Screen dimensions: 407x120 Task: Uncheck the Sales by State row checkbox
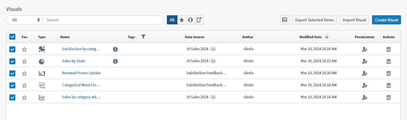coord(12,61)
